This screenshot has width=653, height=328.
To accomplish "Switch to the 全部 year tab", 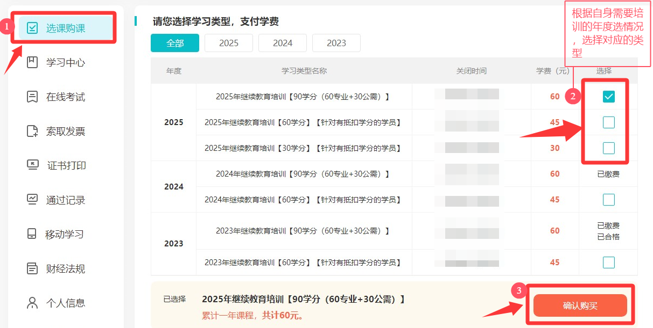I will click(x=175, y=43).
